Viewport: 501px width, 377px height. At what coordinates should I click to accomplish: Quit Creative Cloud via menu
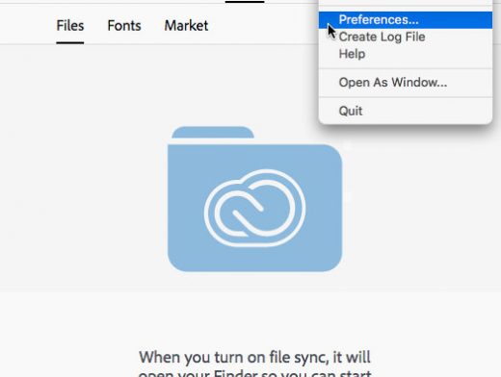pos(406,111)
